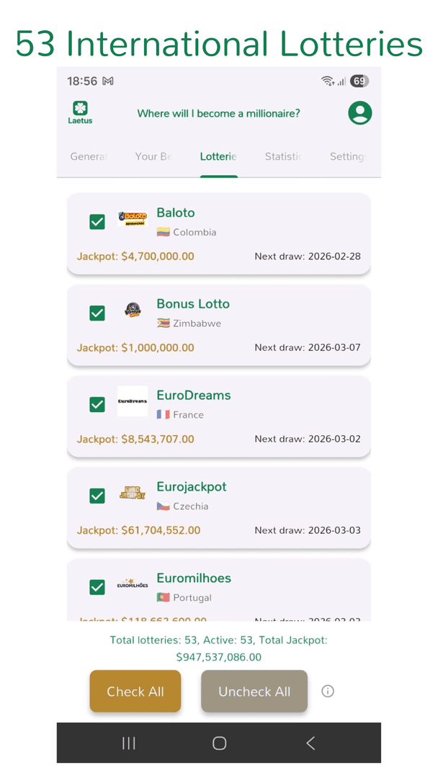The height and width of the screenshot is (778, 438).
Task: Switch to the Statistics tab
Action: 282,156
